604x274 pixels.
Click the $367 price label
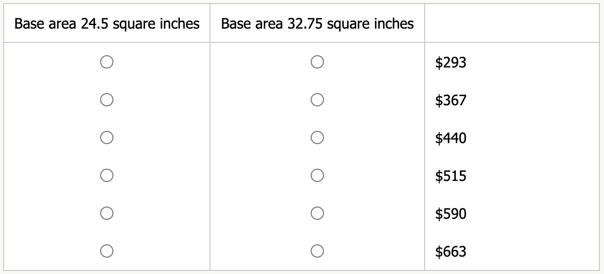tap(451, 100)
